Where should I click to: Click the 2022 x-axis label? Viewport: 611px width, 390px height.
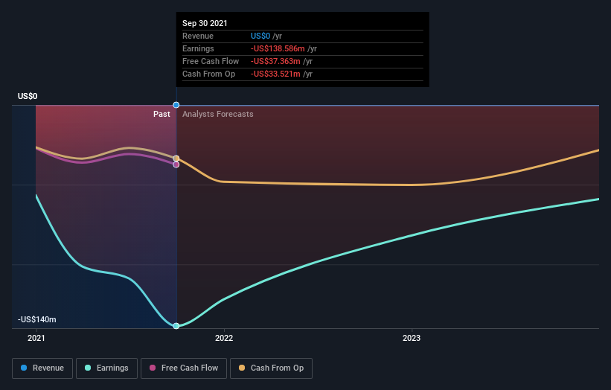224,338
